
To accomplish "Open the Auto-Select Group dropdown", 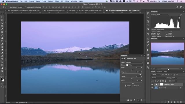I will [21, 7].
